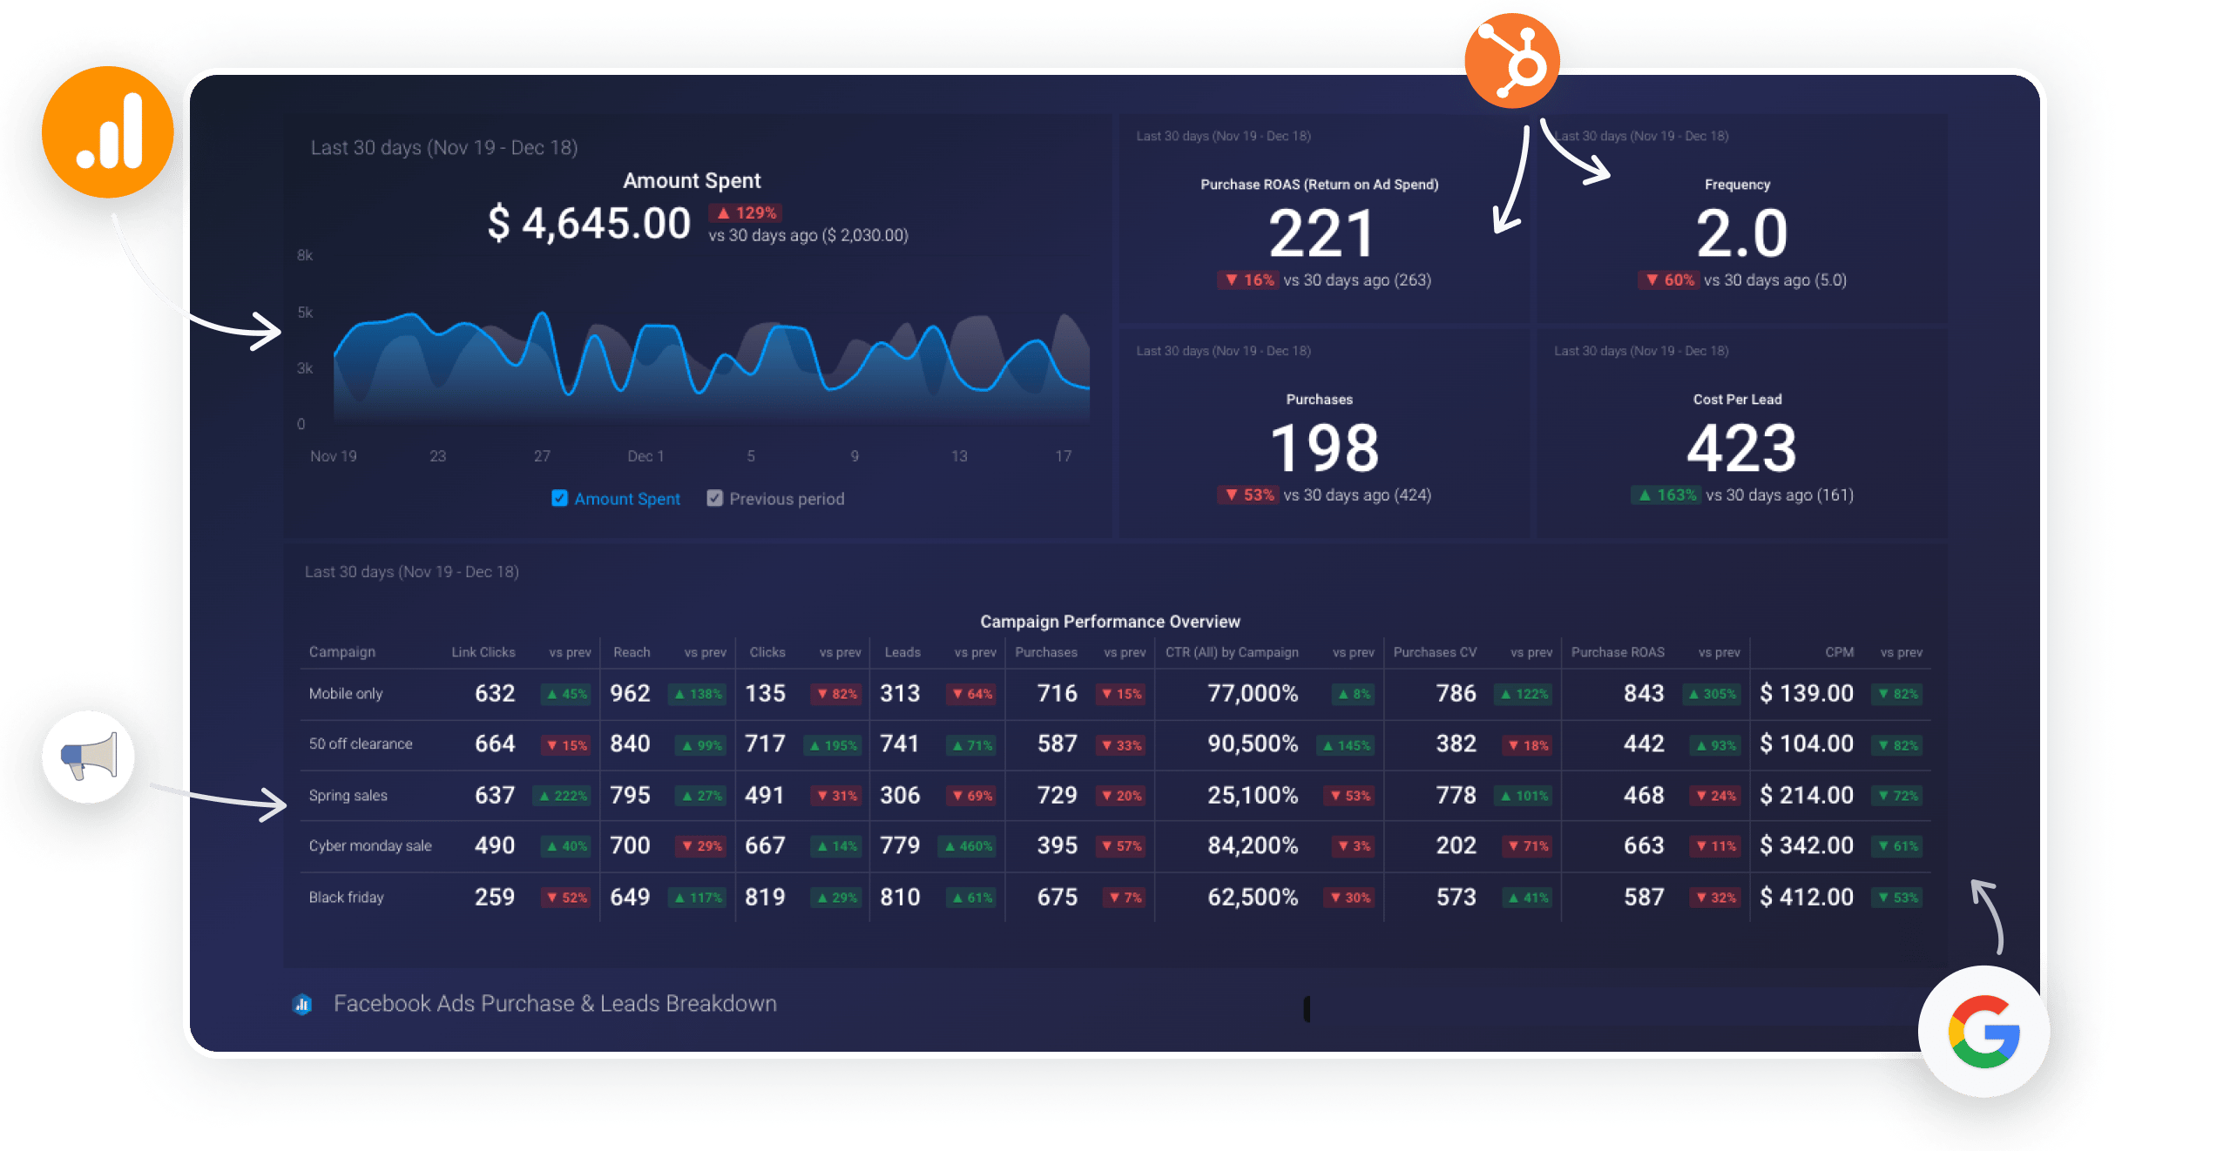The image size is (2230, 1151).
Task: Select the Mobile only campaign row
Action: 1115,694
